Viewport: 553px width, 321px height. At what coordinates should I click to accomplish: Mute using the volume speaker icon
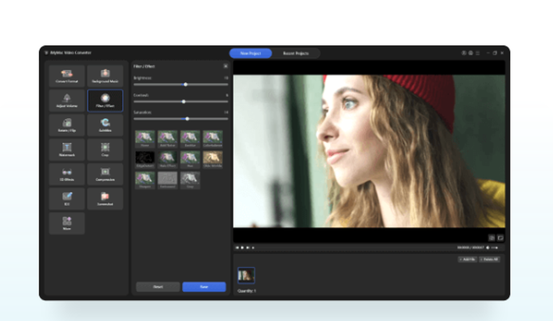[488, 248]
